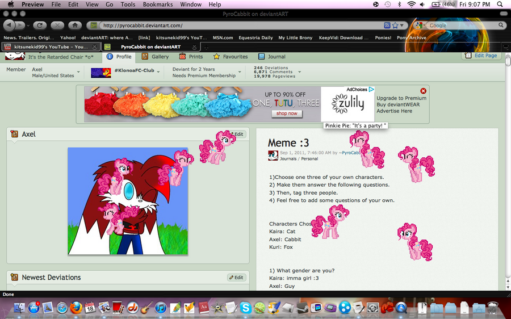Click the Personal journal category link

pos(309,159)
